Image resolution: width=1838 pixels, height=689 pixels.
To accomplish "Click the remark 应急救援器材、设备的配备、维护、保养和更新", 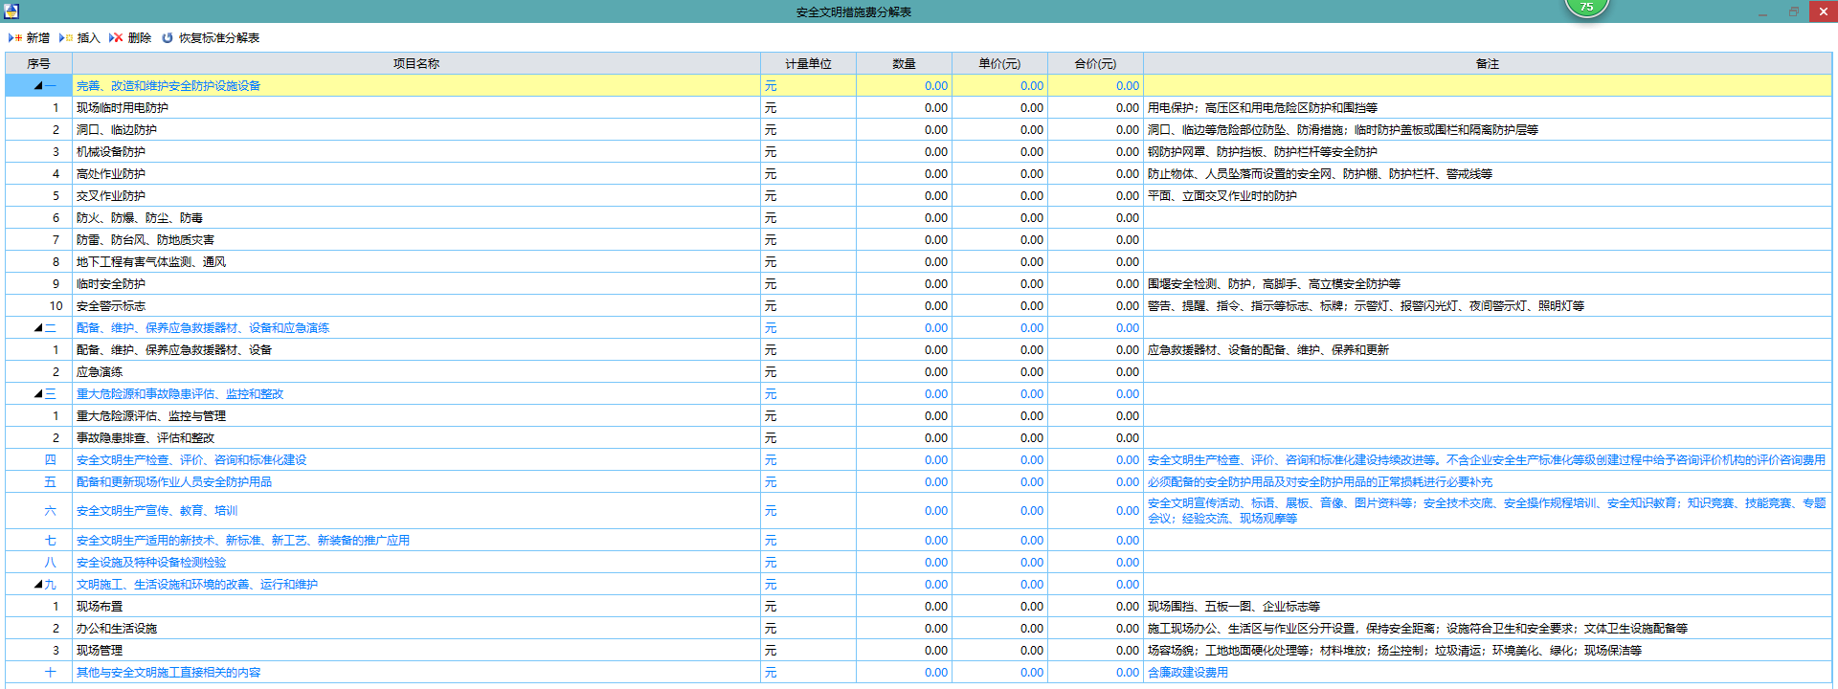I will 1268,349.
